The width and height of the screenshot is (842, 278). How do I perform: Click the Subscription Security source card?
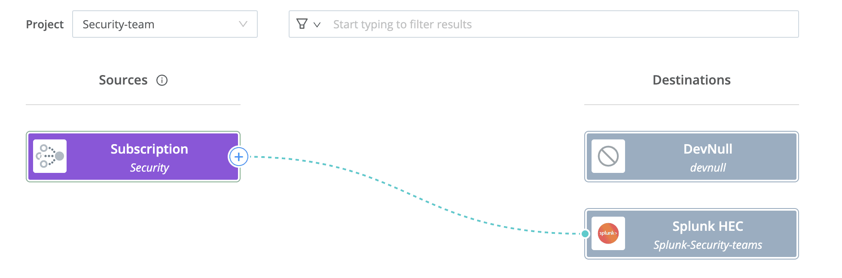(x=133, y=157)
